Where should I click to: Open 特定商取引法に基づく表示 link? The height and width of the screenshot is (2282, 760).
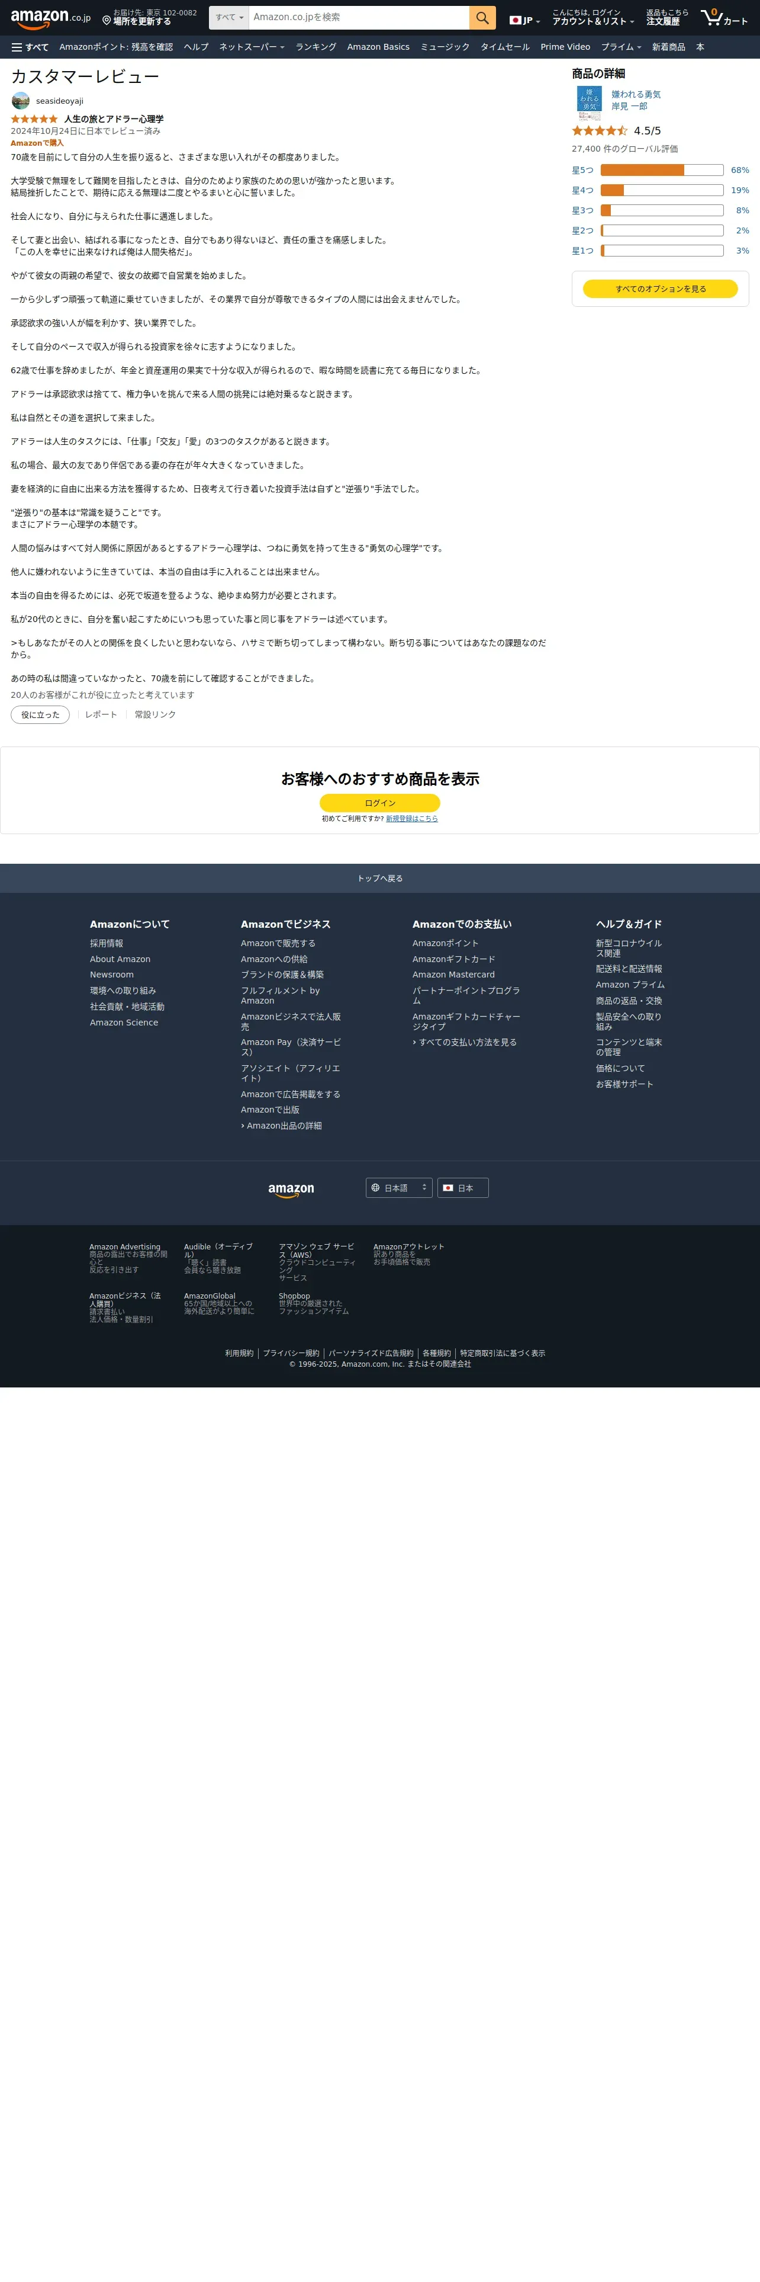click(503, 1352)
